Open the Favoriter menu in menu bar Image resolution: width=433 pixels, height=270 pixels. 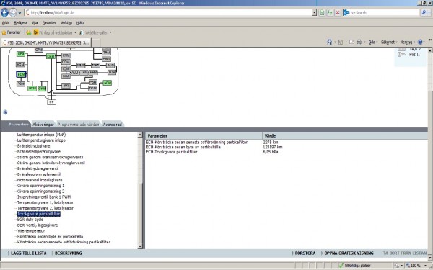click(x=49, y=23)
